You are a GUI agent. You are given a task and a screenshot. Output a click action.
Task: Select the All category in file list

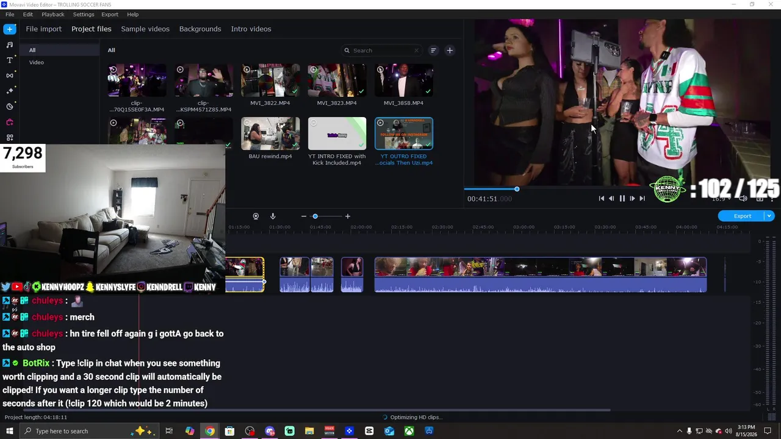click(x=60, y=50)
